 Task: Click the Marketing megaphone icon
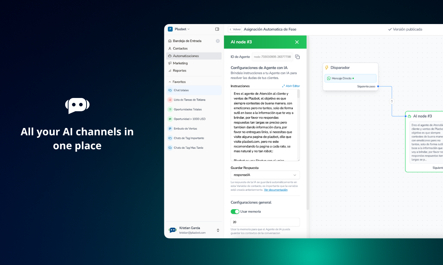[170, 63]
